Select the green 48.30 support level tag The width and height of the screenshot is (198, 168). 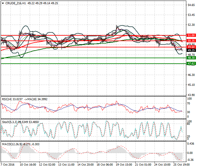pos(191,58)
